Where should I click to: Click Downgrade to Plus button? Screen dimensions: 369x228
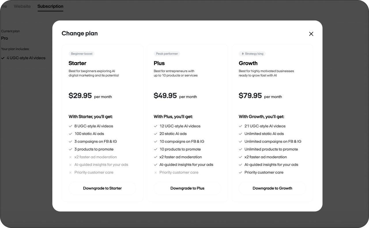[x=187, y=188]
